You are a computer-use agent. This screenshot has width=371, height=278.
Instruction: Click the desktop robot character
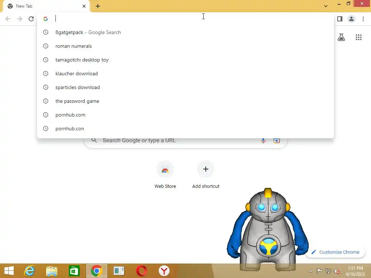267,229
